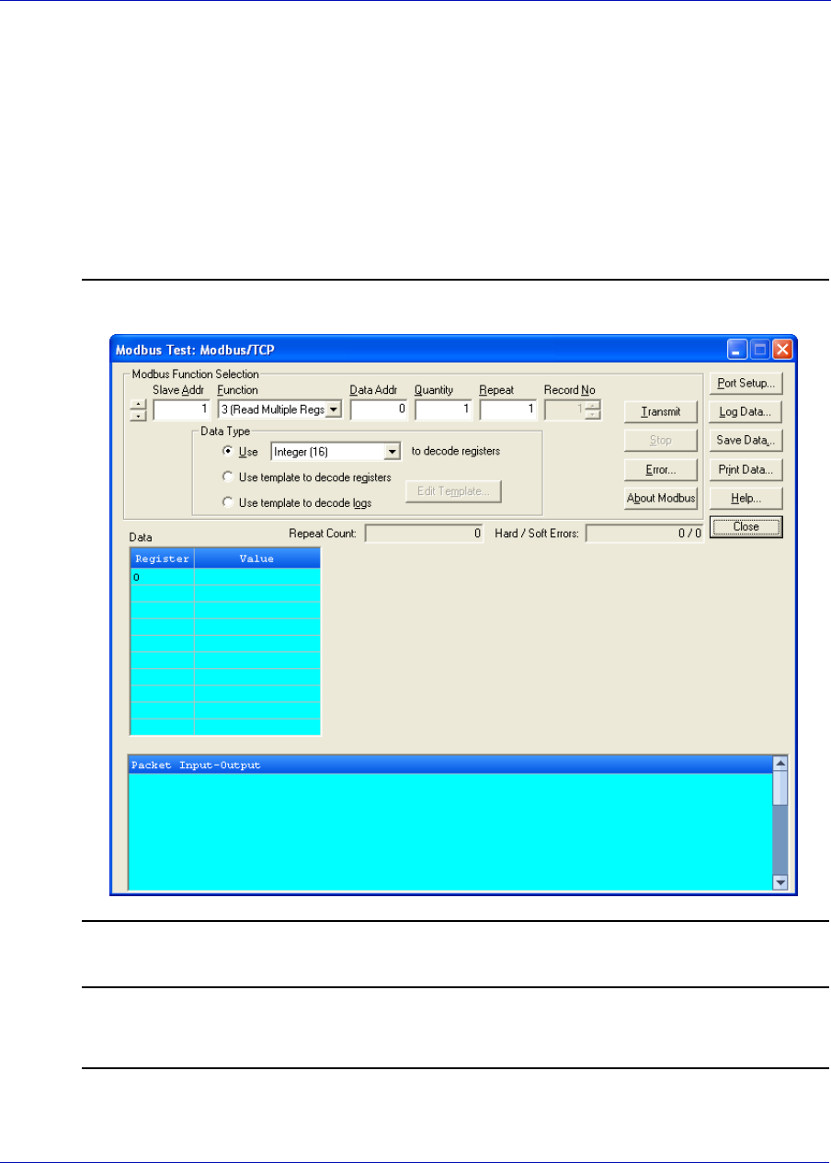This screenshot has width=831, height=1163.
Task: Click the Print Data button
Action: (746, 469)
